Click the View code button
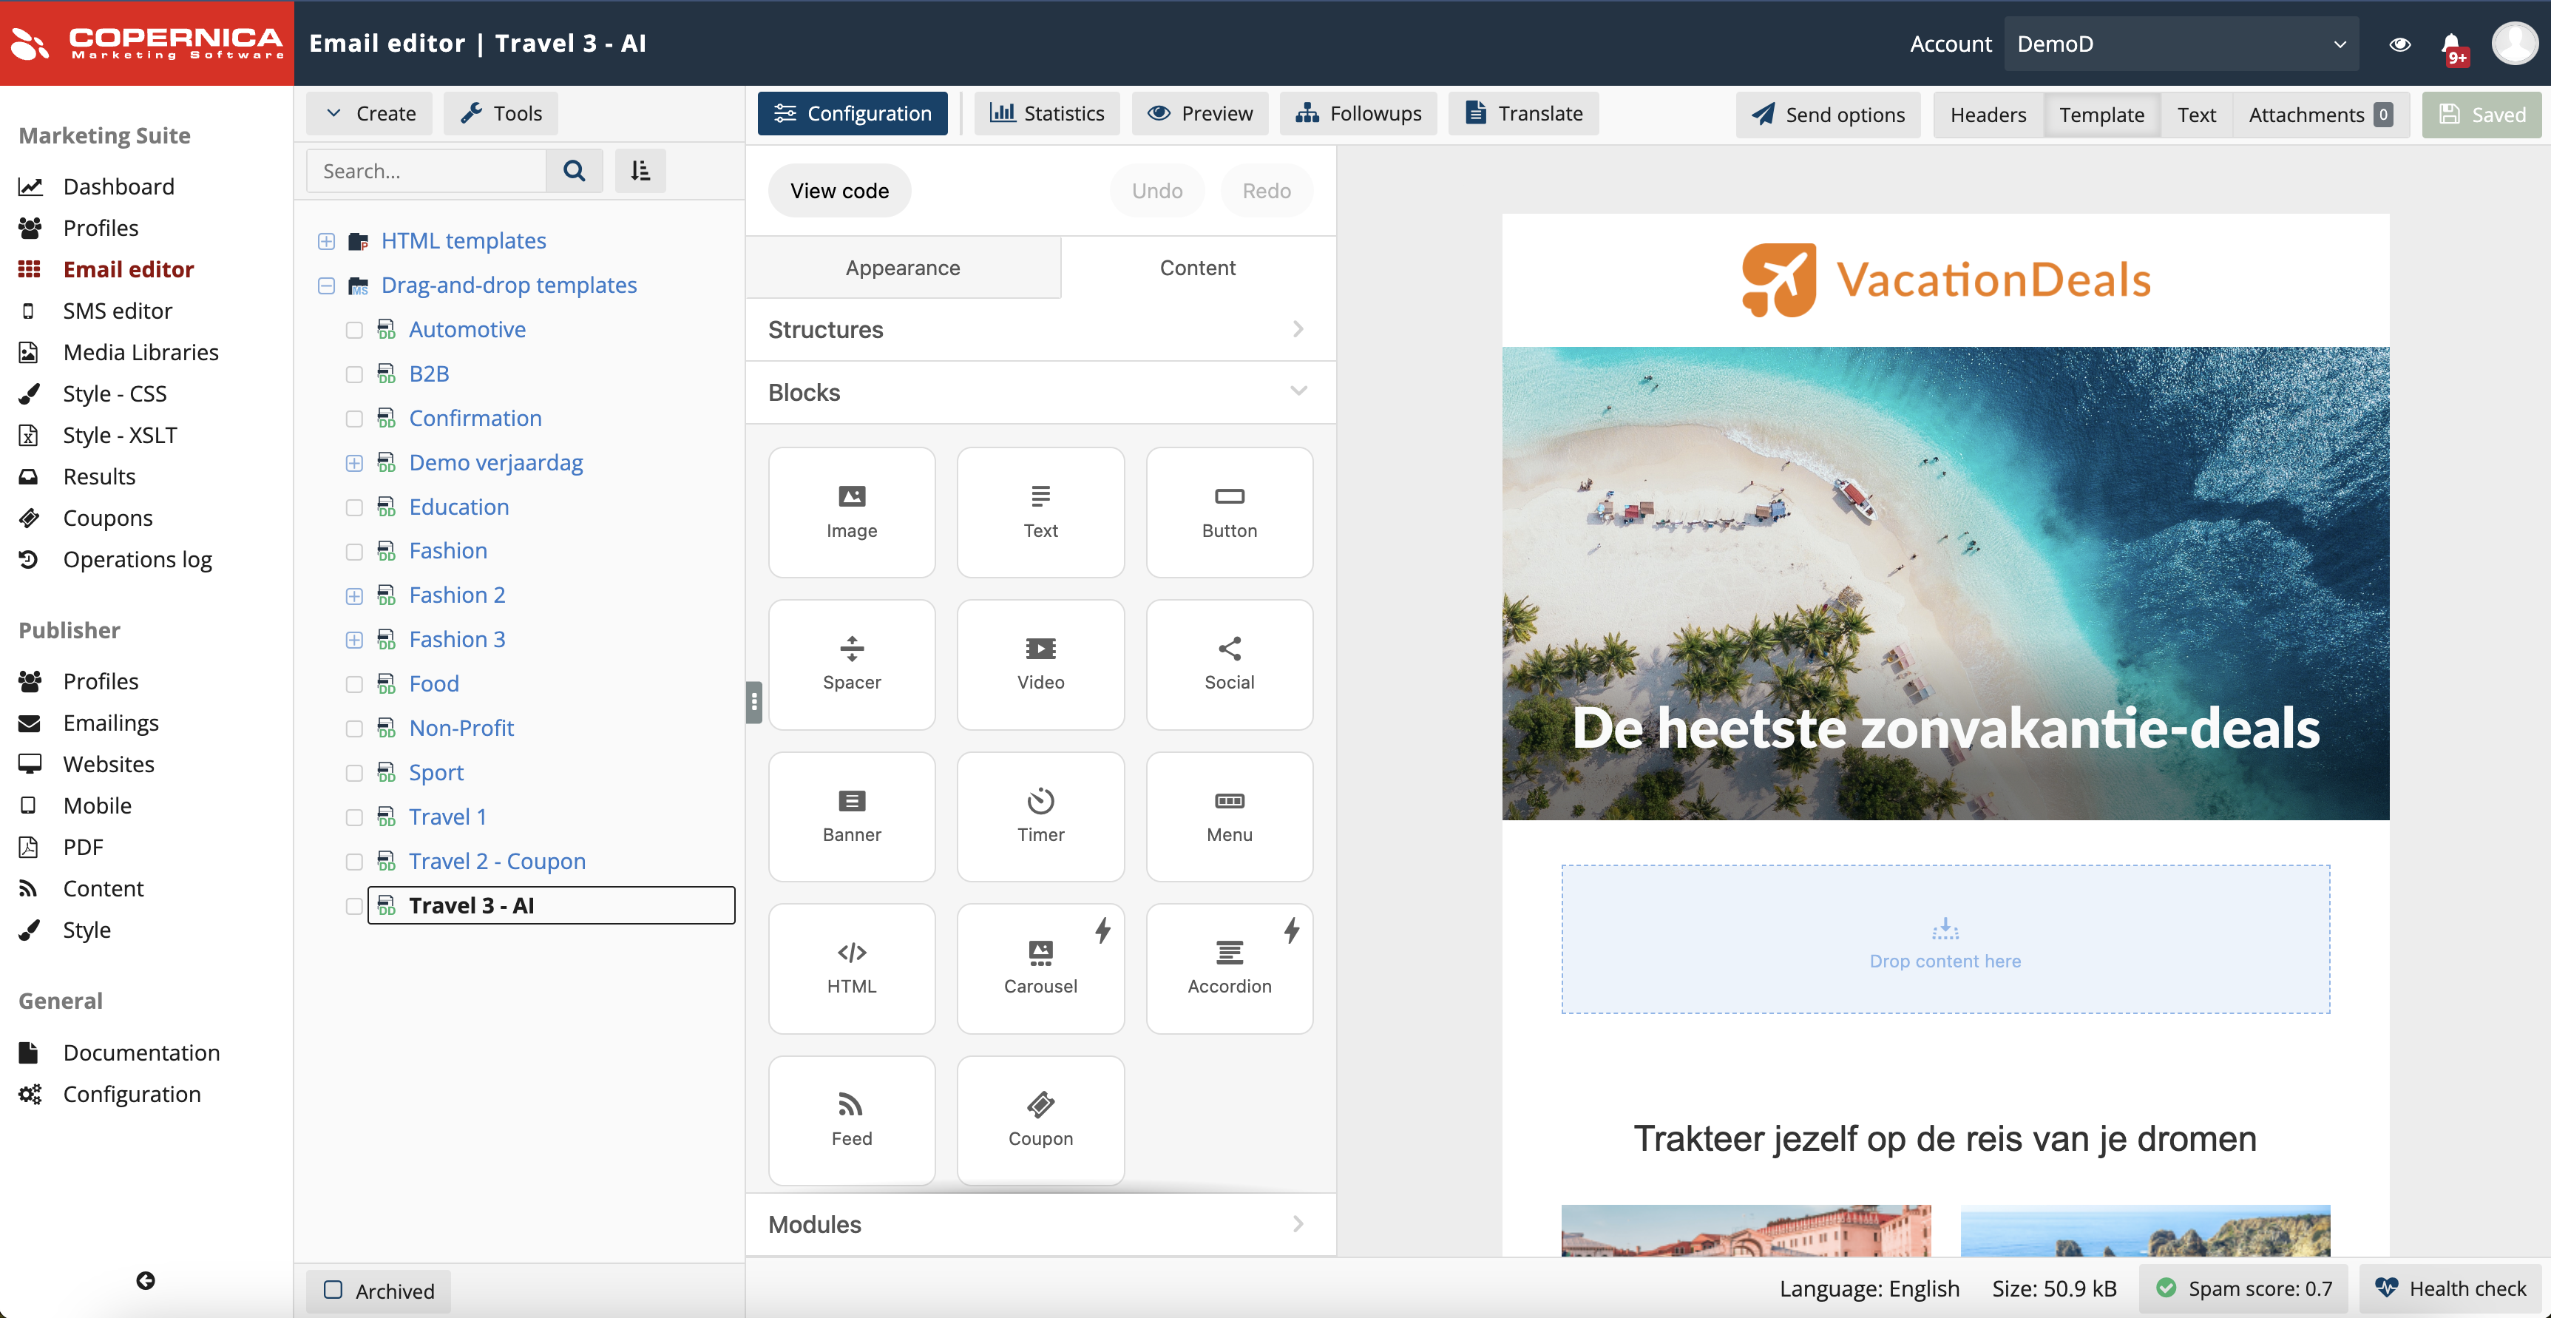Screen dimensions: 2551x1318 pos(839,190)
